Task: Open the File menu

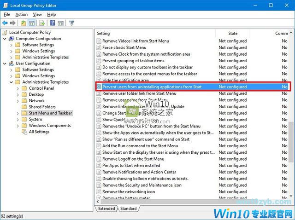Action: pos(7,14)
